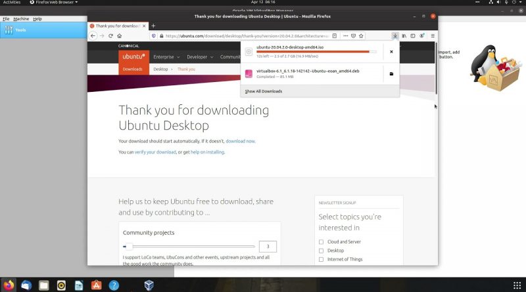
Task: Open Files manager from dock
Action: [x=43, y=285]
